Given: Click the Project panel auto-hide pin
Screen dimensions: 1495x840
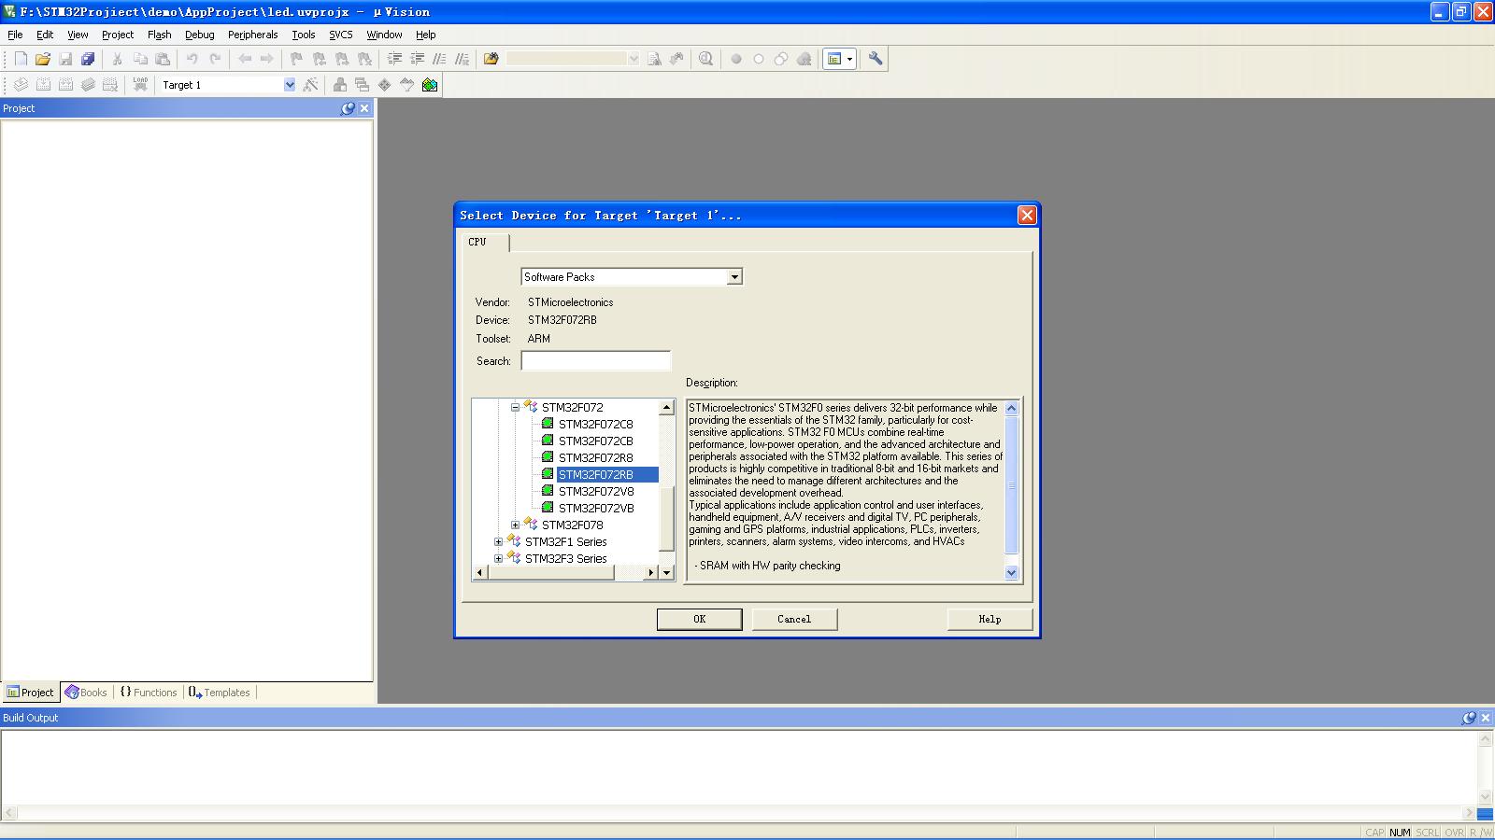Looking at the screenshot, I should (348, 108).
